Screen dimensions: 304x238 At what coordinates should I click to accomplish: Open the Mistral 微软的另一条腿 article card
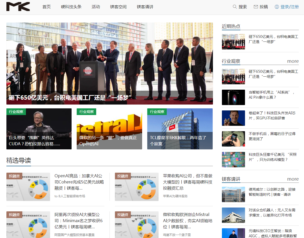click(109, 129)
